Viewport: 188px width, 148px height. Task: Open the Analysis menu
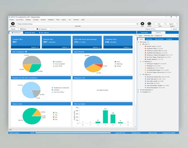coord(43,20)
